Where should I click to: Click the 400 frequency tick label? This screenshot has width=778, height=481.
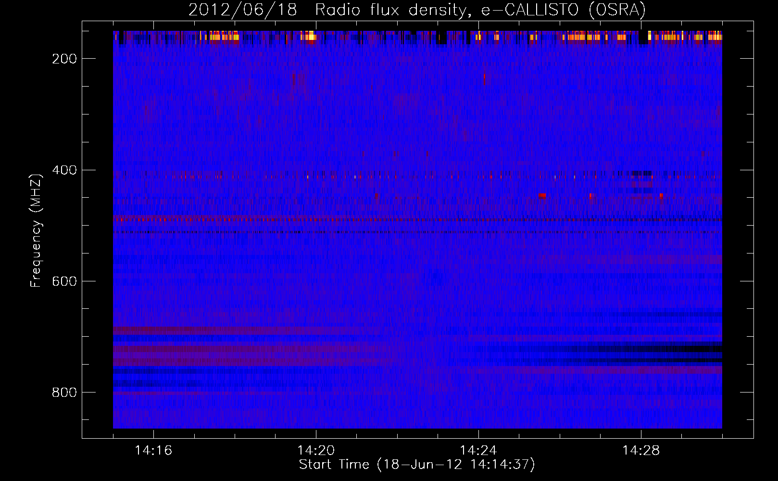click(x=64, y=170)
